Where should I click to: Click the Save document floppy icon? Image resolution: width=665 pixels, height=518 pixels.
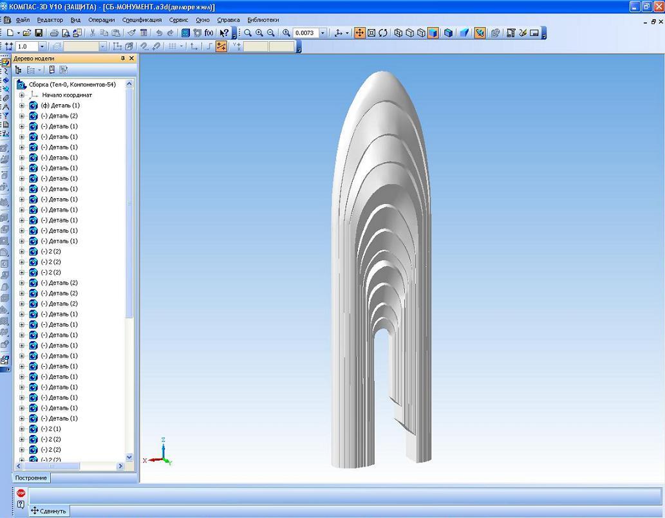click(x=39, y=33)
